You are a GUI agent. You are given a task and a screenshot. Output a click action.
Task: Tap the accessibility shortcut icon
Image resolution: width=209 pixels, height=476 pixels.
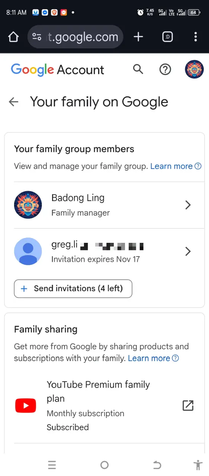click(198, 465)
